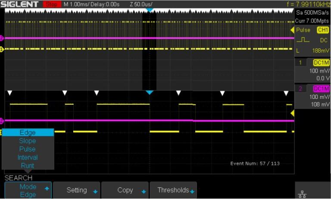Toggle channel 2 using its magenta DC1M box
The height and width of the screenshot is (199, 331).
pyautogui.click(x=321, y=89)
